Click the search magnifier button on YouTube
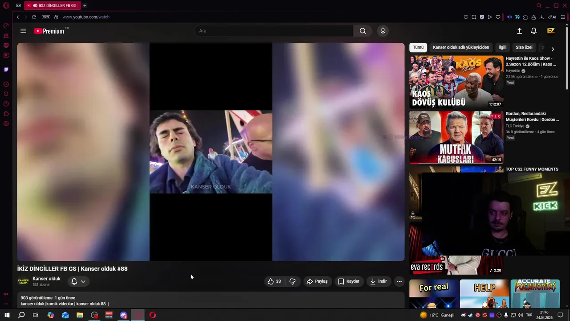The width and height of the screenshot is (570, 321). [x=363, y=31]
